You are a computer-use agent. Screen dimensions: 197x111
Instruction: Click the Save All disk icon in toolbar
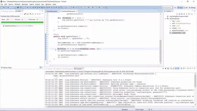(12, 7)
